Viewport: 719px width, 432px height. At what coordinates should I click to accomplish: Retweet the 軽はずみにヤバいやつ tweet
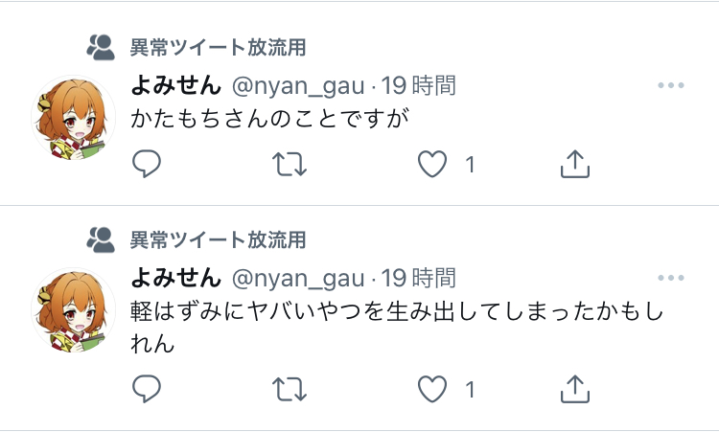click(290, 389)
